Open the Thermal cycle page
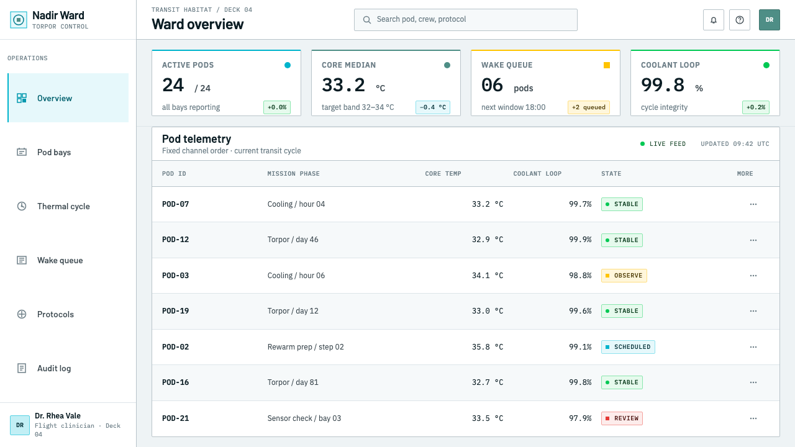Viewport: 795px width, 447px height. [68, 206]
